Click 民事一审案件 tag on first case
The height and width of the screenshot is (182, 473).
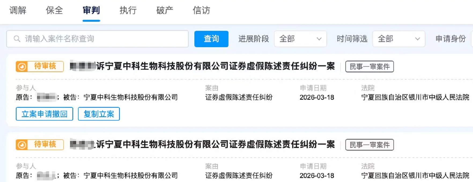369,66
